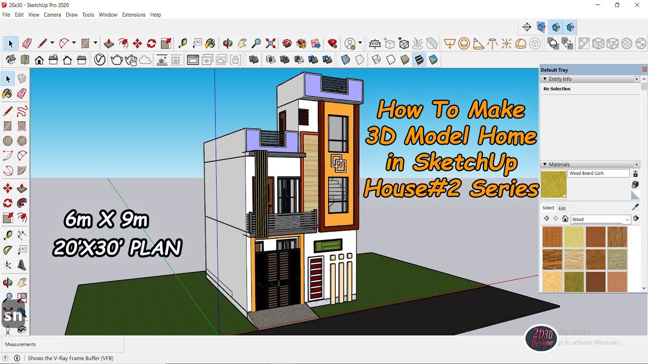This screenshot has height=364, width=648.
Task: Enable Shaded face style
Action: (404, 60)
